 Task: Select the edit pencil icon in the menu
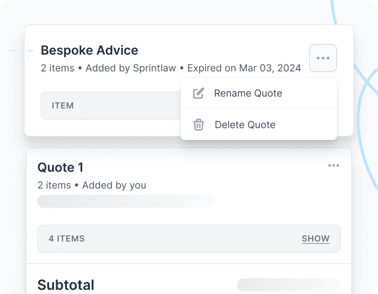(x=199, y=93)
